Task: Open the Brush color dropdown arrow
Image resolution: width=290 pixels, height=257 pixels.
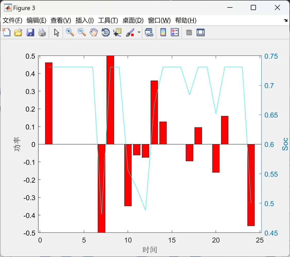Action: click(x=139, y=32)
